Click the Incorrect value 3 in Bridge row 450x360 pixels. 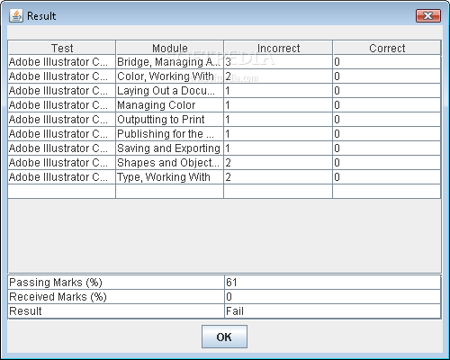pos(278,62)
